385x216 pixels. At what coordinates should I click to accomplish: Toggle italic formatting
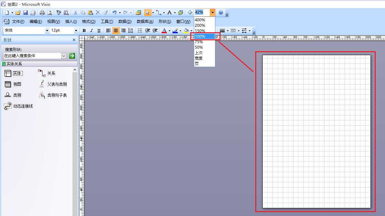(91, 31)
